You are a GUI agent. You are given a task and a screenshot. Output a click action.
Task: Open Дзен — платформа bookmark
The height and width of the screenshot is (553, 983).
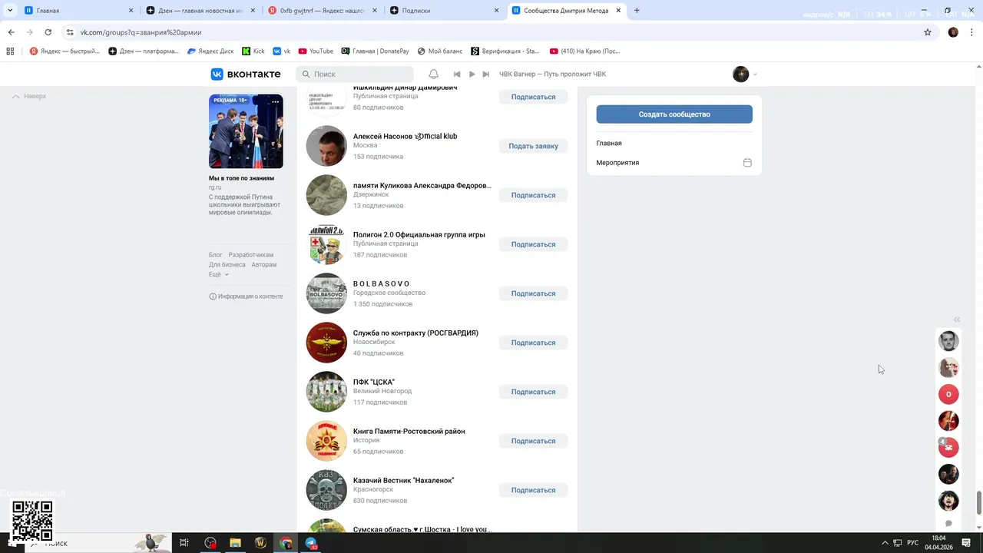[144, 51]
